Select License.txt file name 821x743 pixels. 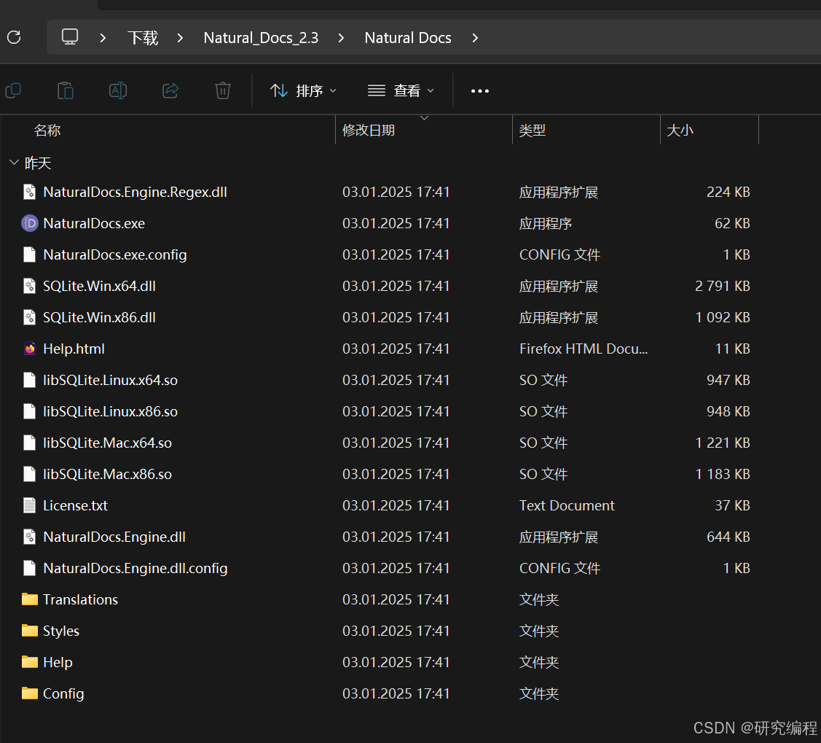coord(76,505)
